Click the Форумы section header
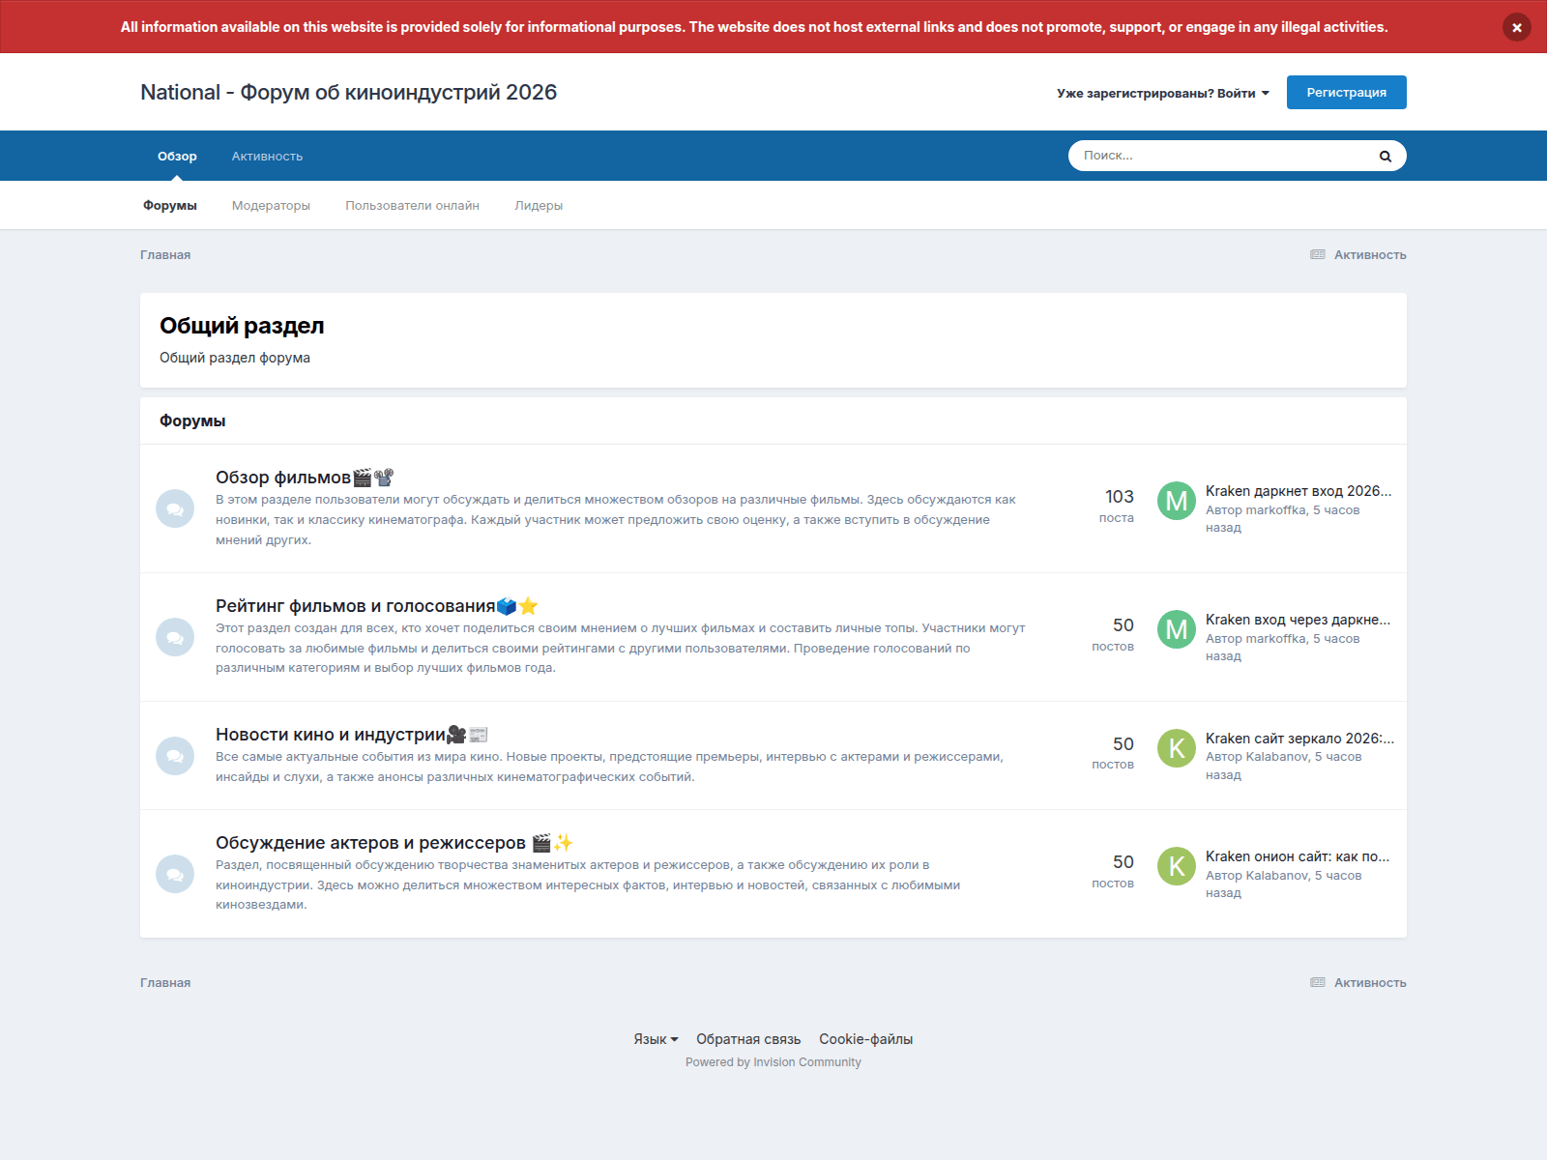 coord(192,420)
